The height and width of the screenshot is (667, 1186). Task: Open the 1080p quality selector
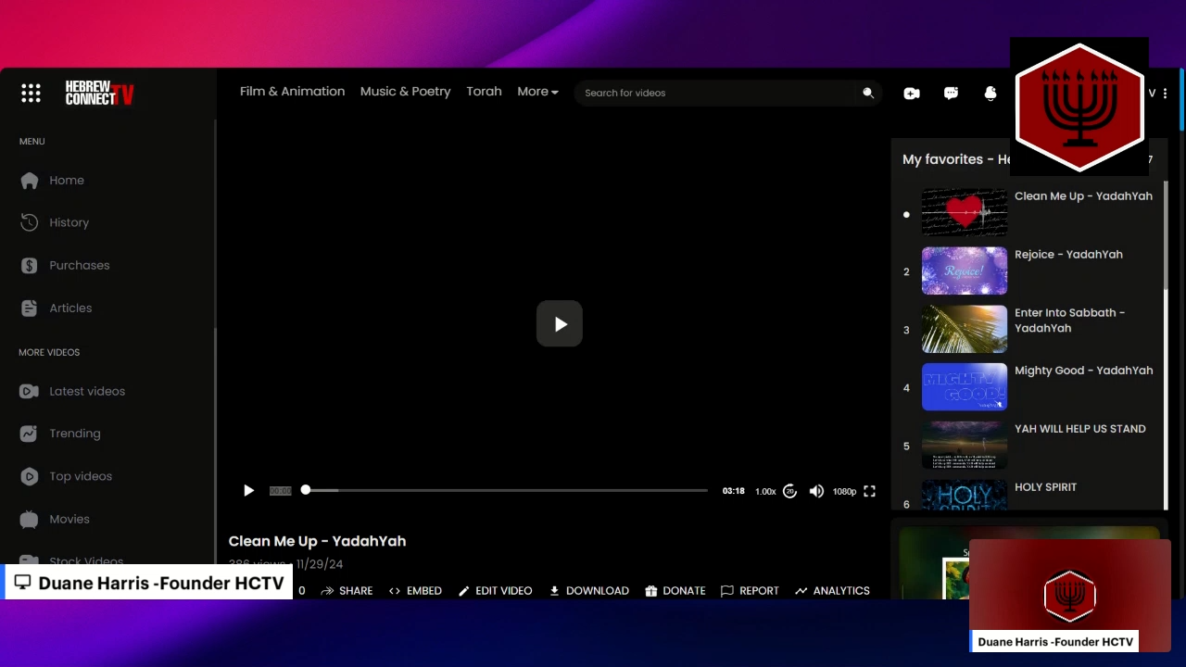(844, 492)
